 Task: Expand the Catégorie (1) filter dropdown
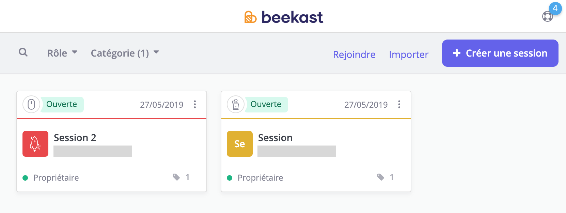125,53
